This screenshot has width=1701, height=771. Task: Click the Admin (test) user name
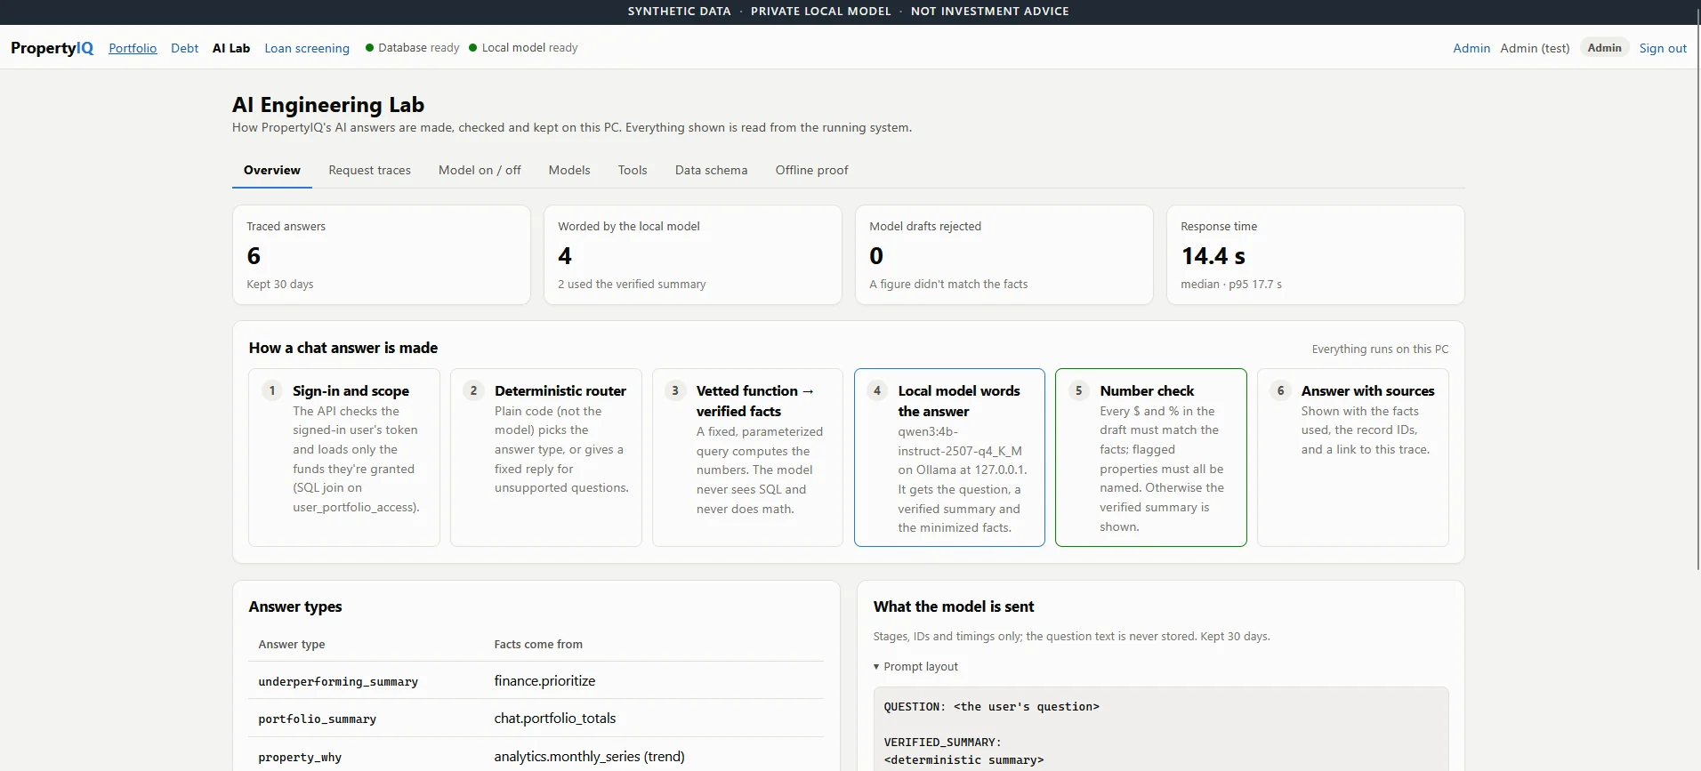tap(1535, 48)
